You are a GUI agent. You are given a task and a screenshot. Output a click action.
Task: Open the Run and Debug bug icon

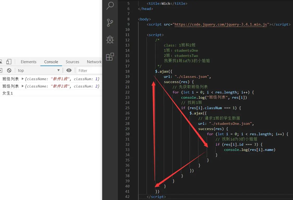tap(110, 39)
